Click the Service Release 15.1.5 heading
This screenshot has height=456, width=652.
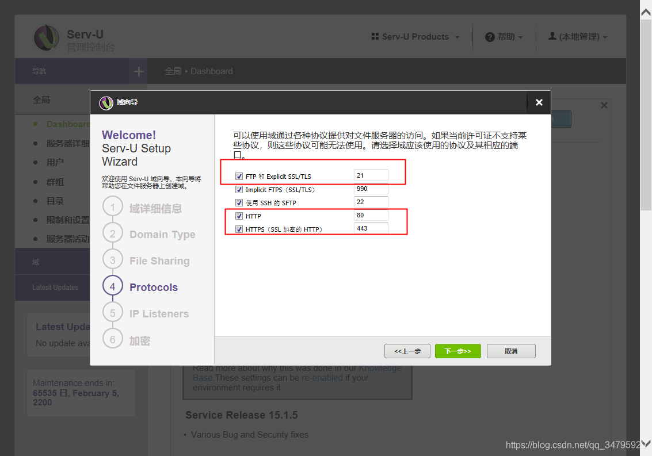point(242,415)
